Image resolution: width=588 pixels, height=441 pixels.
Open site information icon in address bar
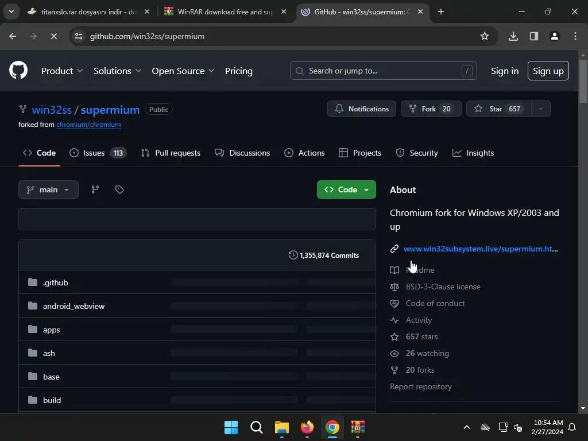[x=79, y=36]
